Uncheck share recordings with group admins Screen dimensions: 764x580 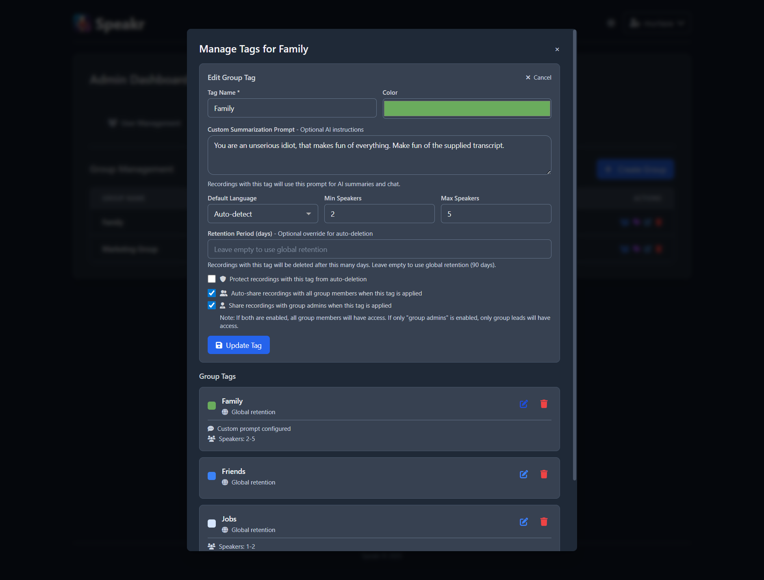212,305
